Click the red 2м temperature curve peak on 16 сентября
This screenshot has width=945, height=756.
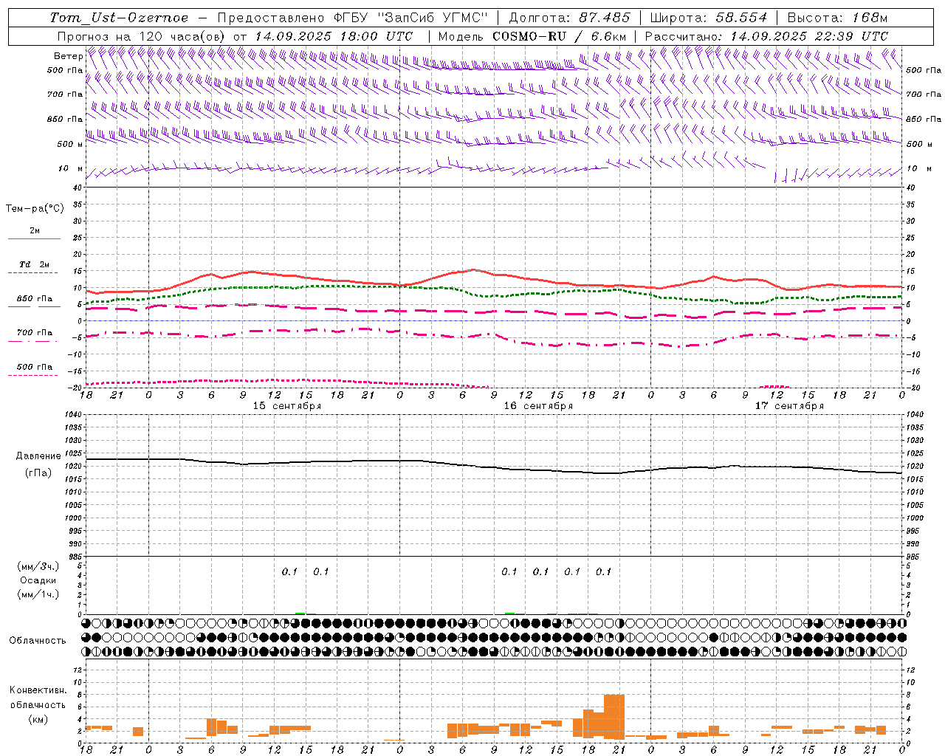473,269
